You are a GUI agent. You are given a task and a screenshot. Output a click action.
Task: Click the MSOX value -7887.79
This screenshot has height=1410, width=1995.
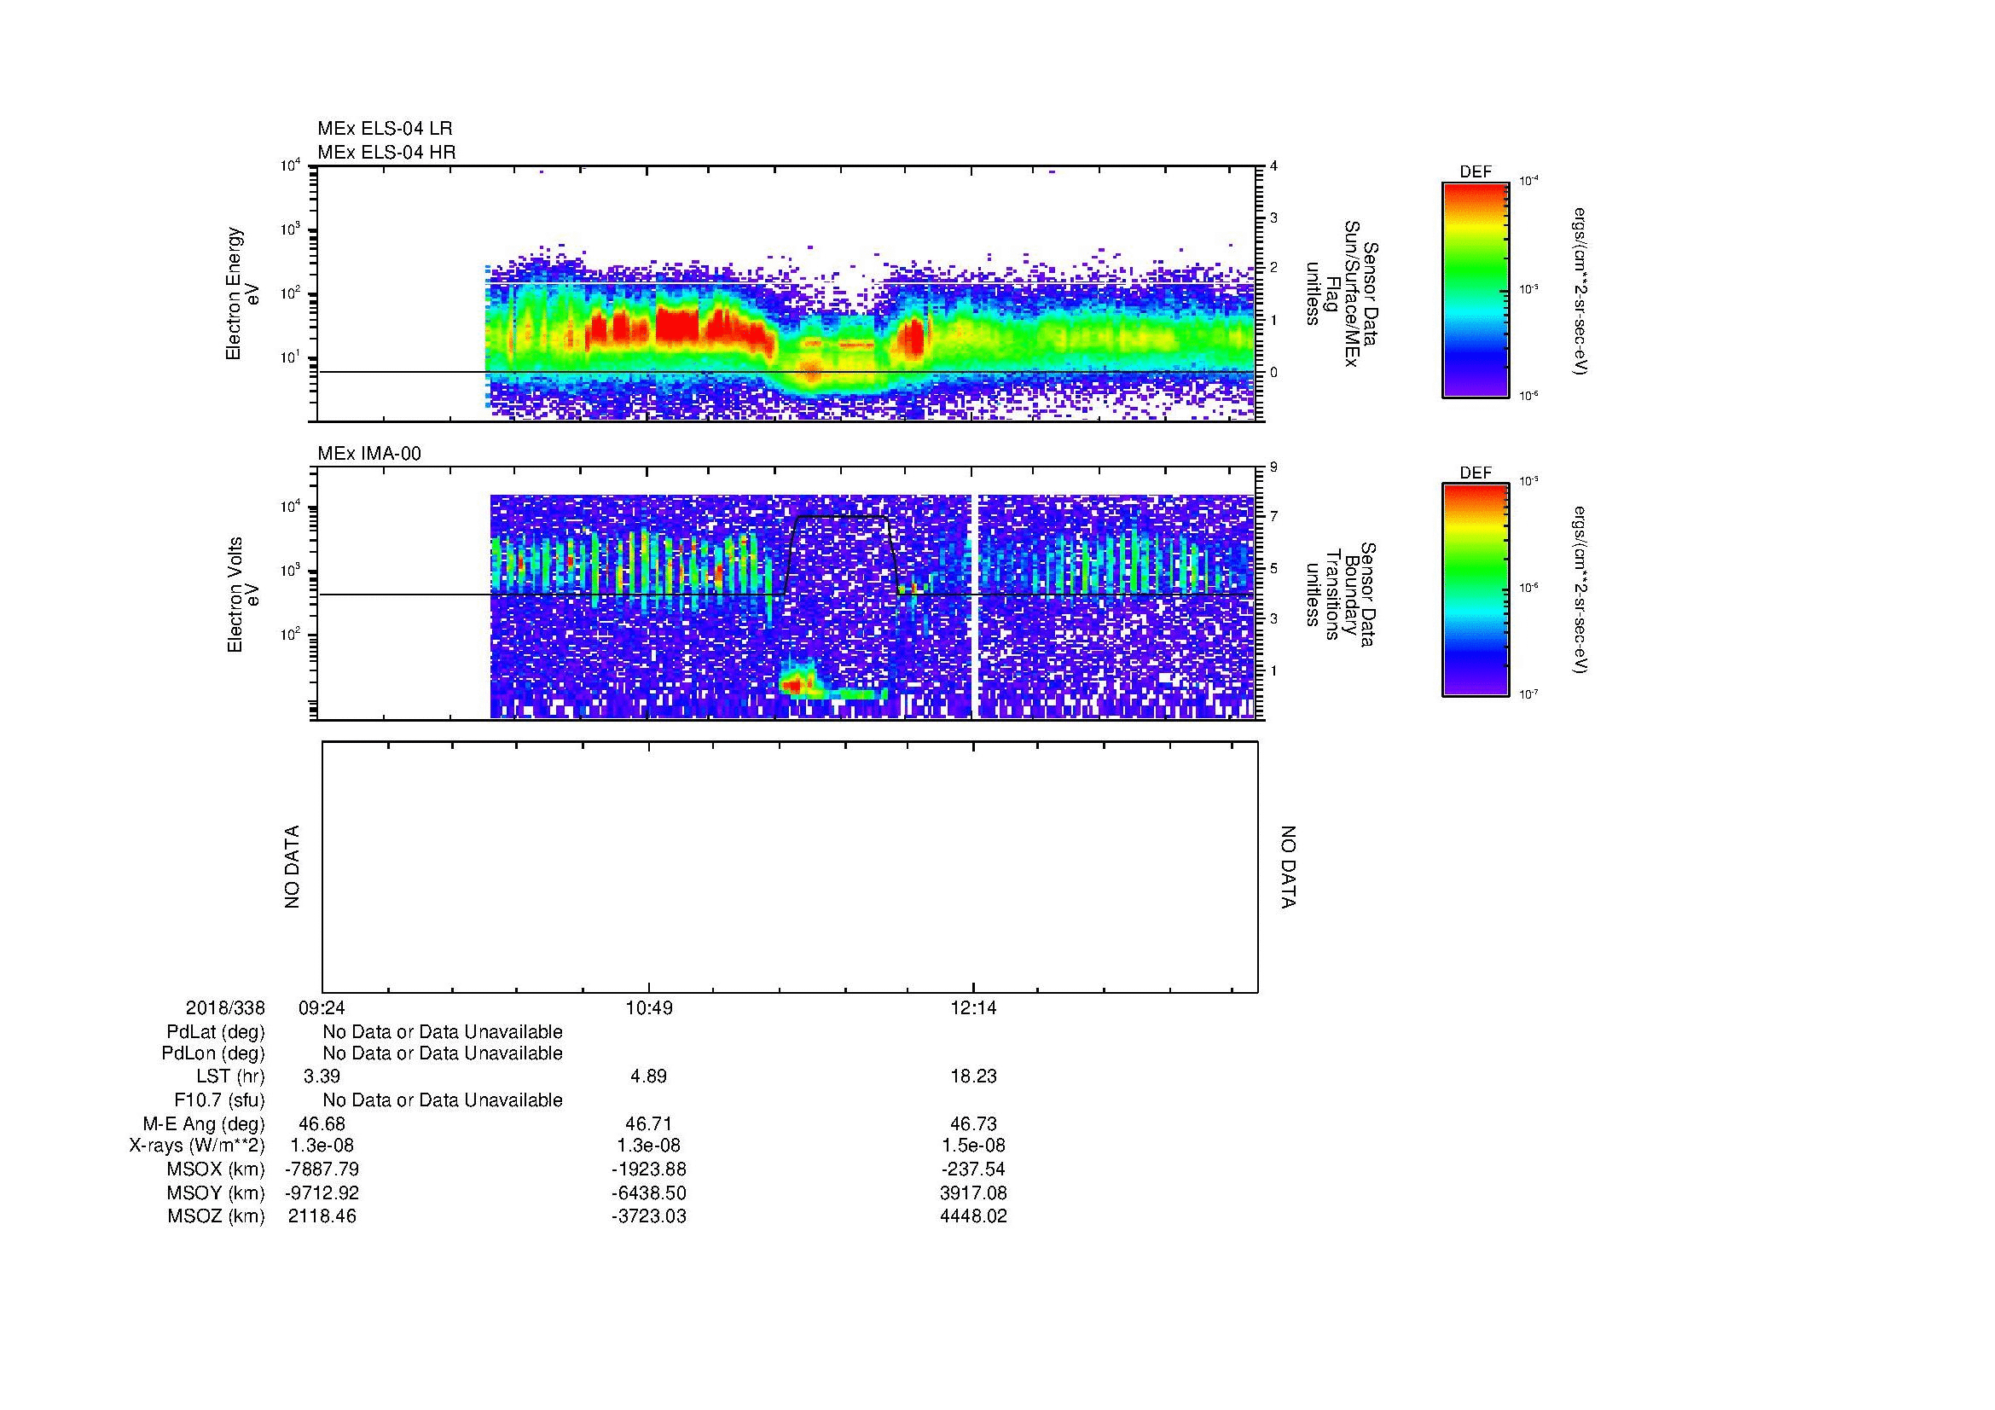click(x=322, y=1169)
